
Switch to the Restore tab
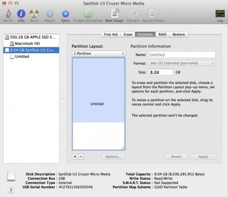click(x=179, y=34)
